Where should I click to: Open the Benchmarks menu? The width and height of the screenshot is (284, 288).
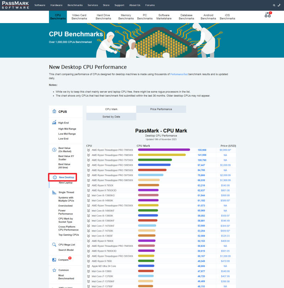click(75, 5)
